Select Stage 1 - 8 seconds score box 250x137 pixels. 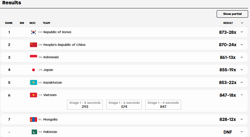(x=85, y=105)
